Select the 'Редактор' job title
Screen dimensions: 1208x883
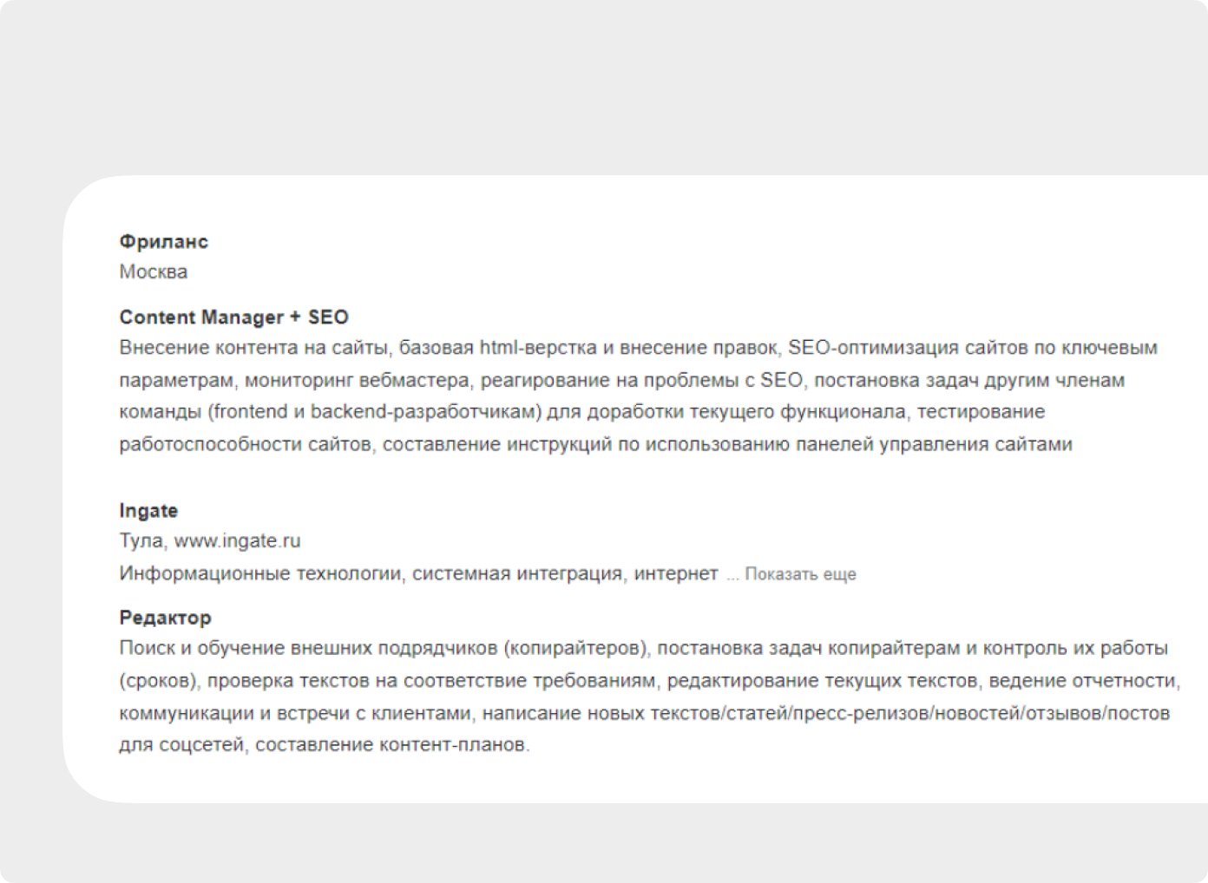[x=166, y=618]
